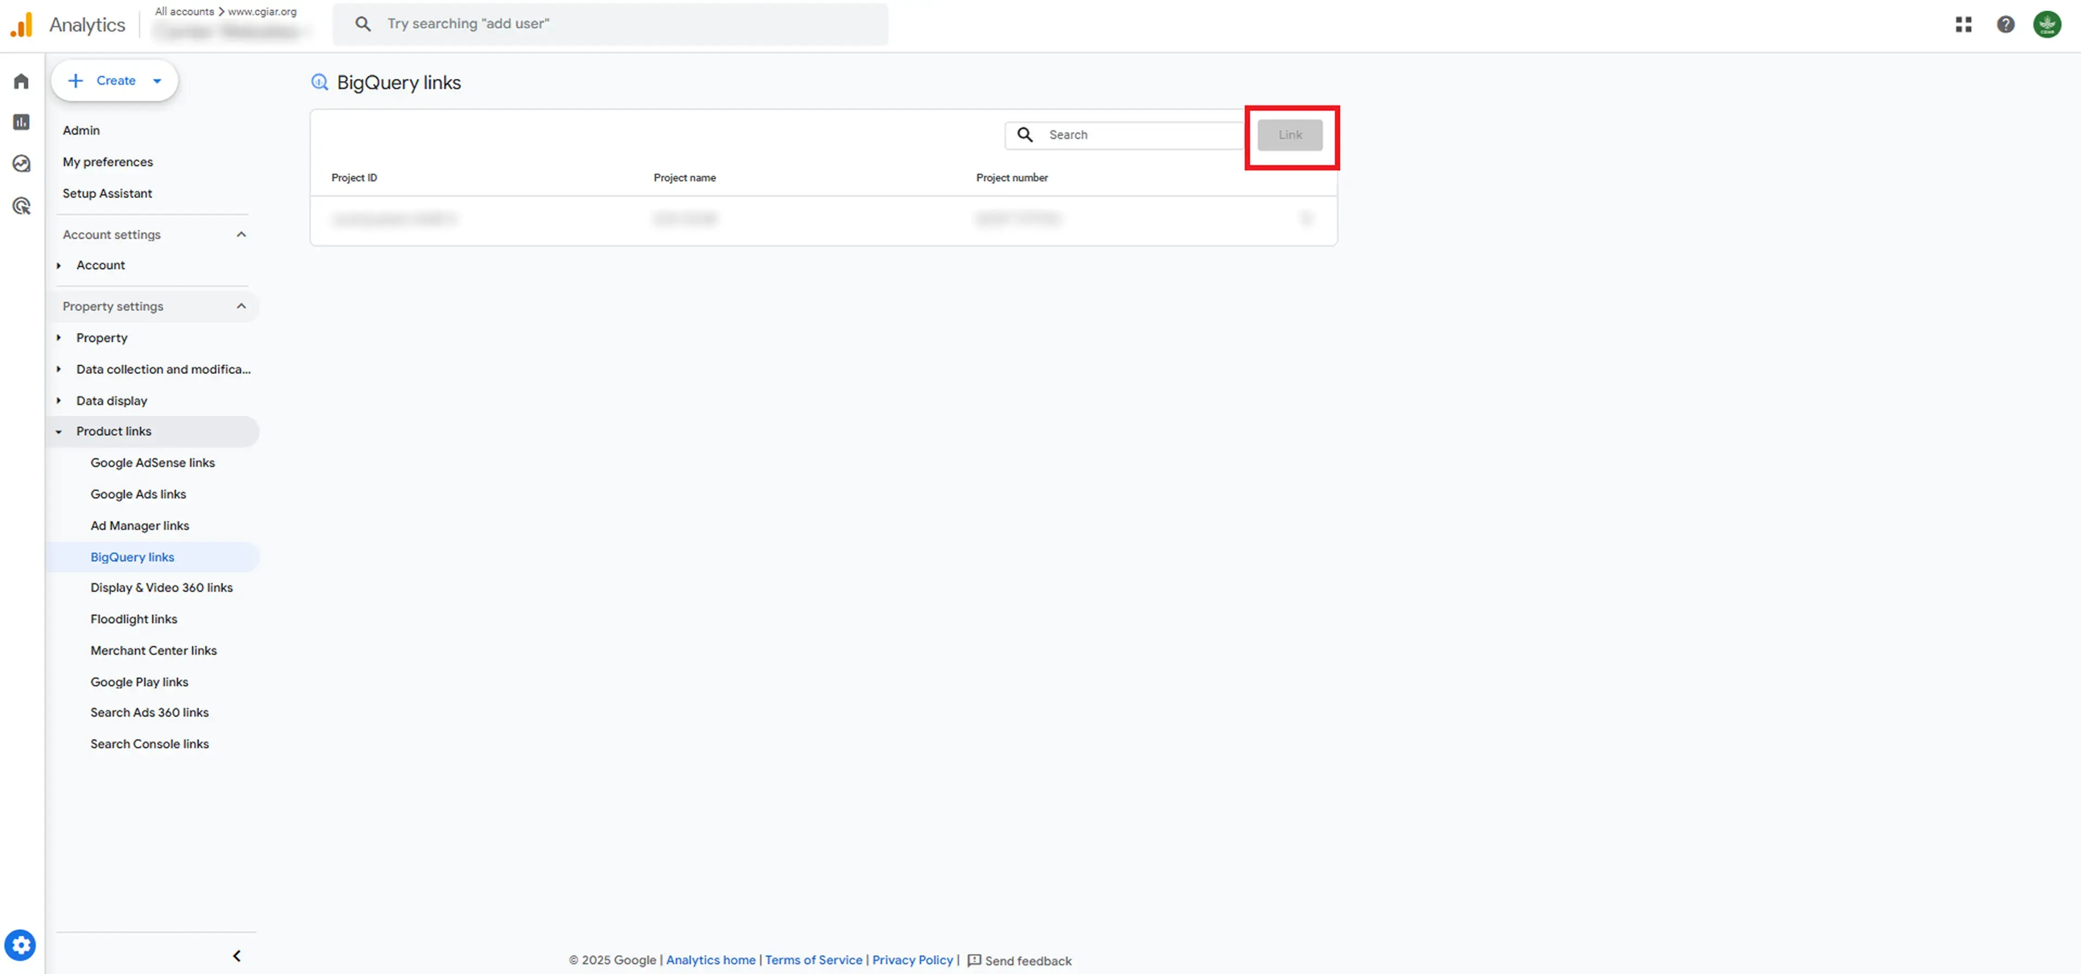Open the Google apps grid icon
Viewport: 2081px width, 974px height.
[x=1963, y=24]
